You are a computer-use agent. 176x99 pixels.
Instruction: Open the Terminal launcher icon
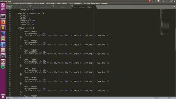[3, 16]
